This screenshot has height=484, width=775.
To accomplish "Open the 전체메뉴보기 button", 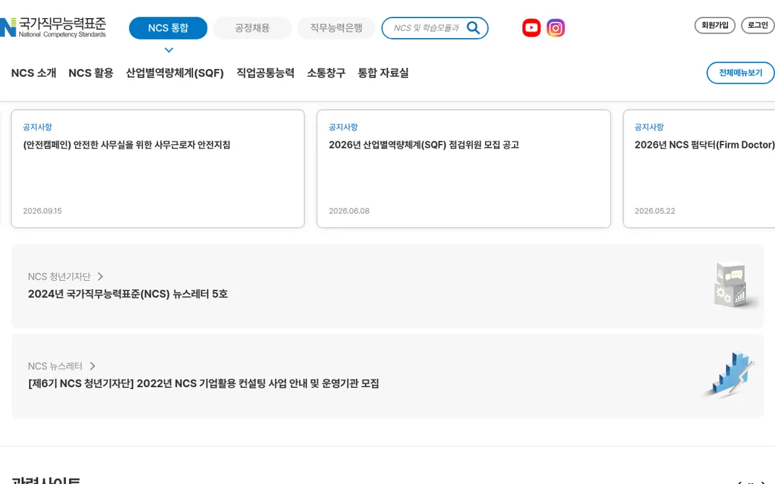I will pos(741,73).
